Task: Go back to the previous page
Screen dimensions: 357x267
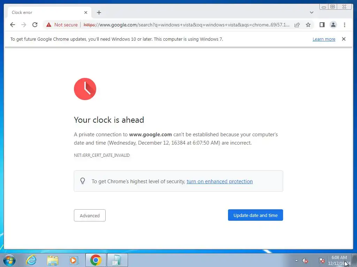Action: tap(13, 25)
